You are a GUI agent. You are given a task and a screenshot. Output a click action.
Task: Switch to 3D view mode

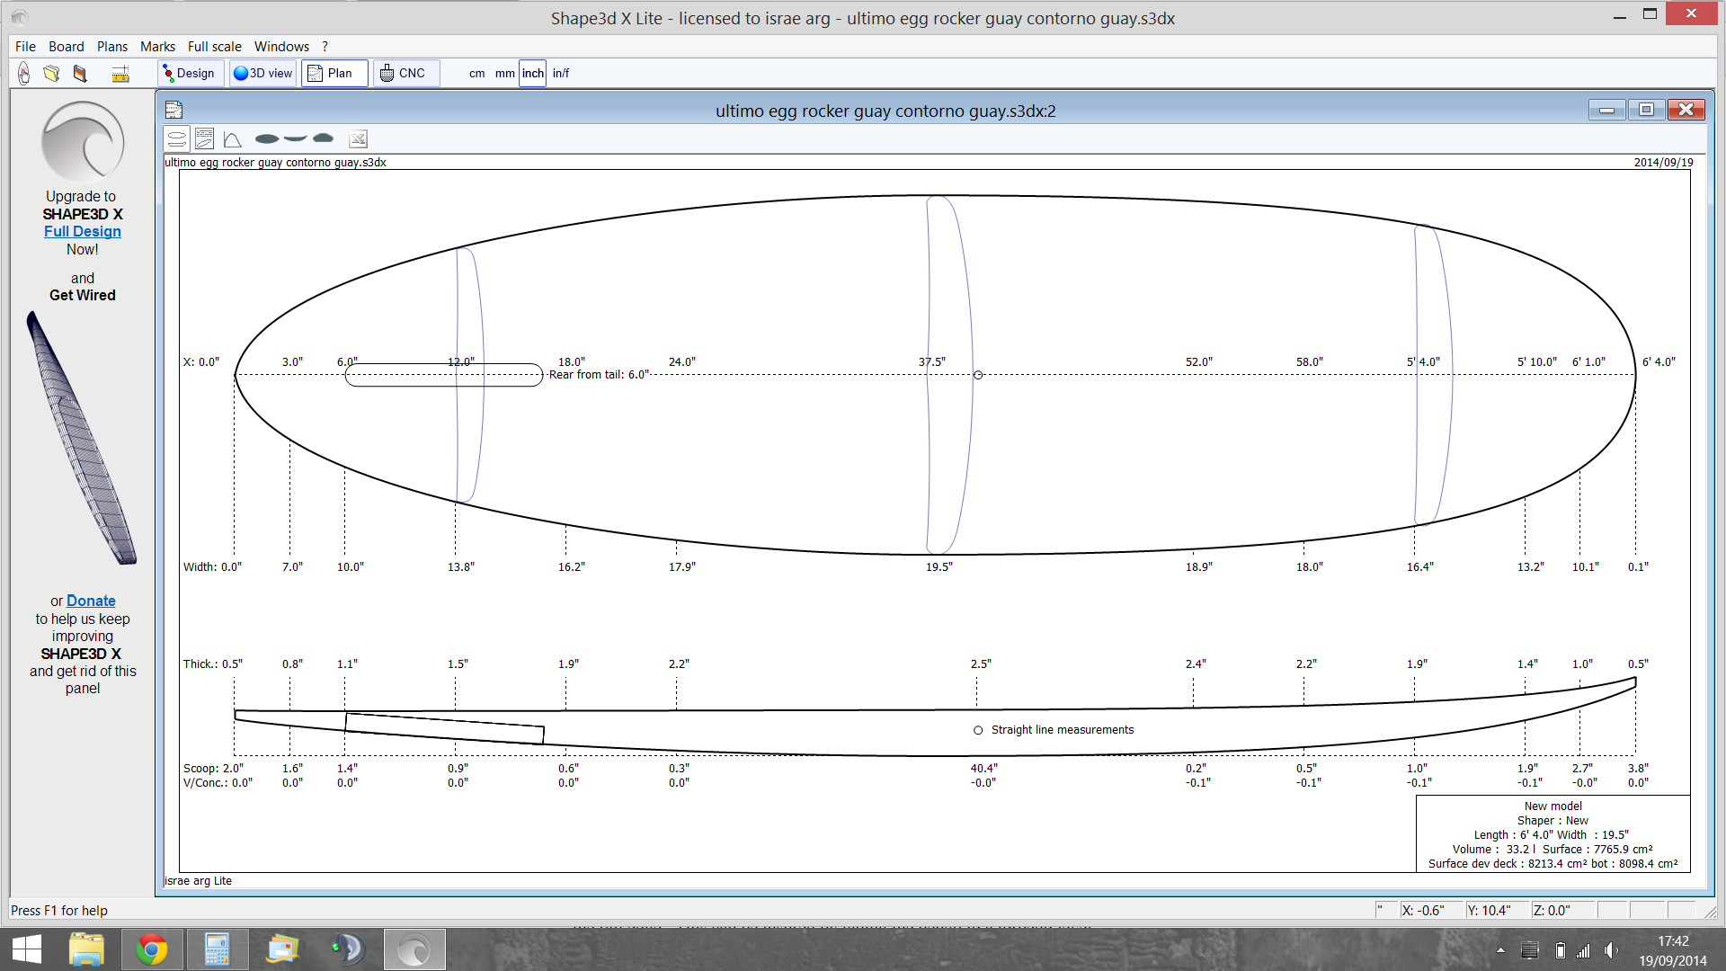tap(262, 74)
